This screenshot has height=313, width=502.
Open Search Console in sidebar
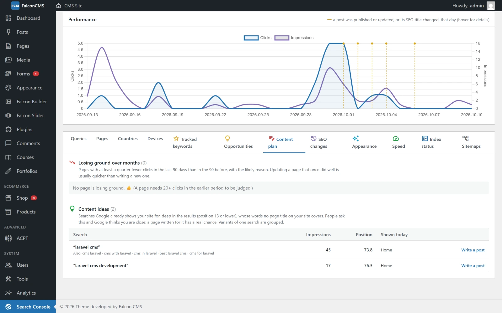28,307
